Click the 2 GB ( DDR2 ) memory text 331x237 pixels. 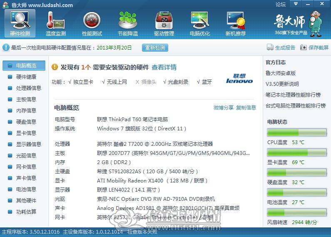[x=114, y=162]
